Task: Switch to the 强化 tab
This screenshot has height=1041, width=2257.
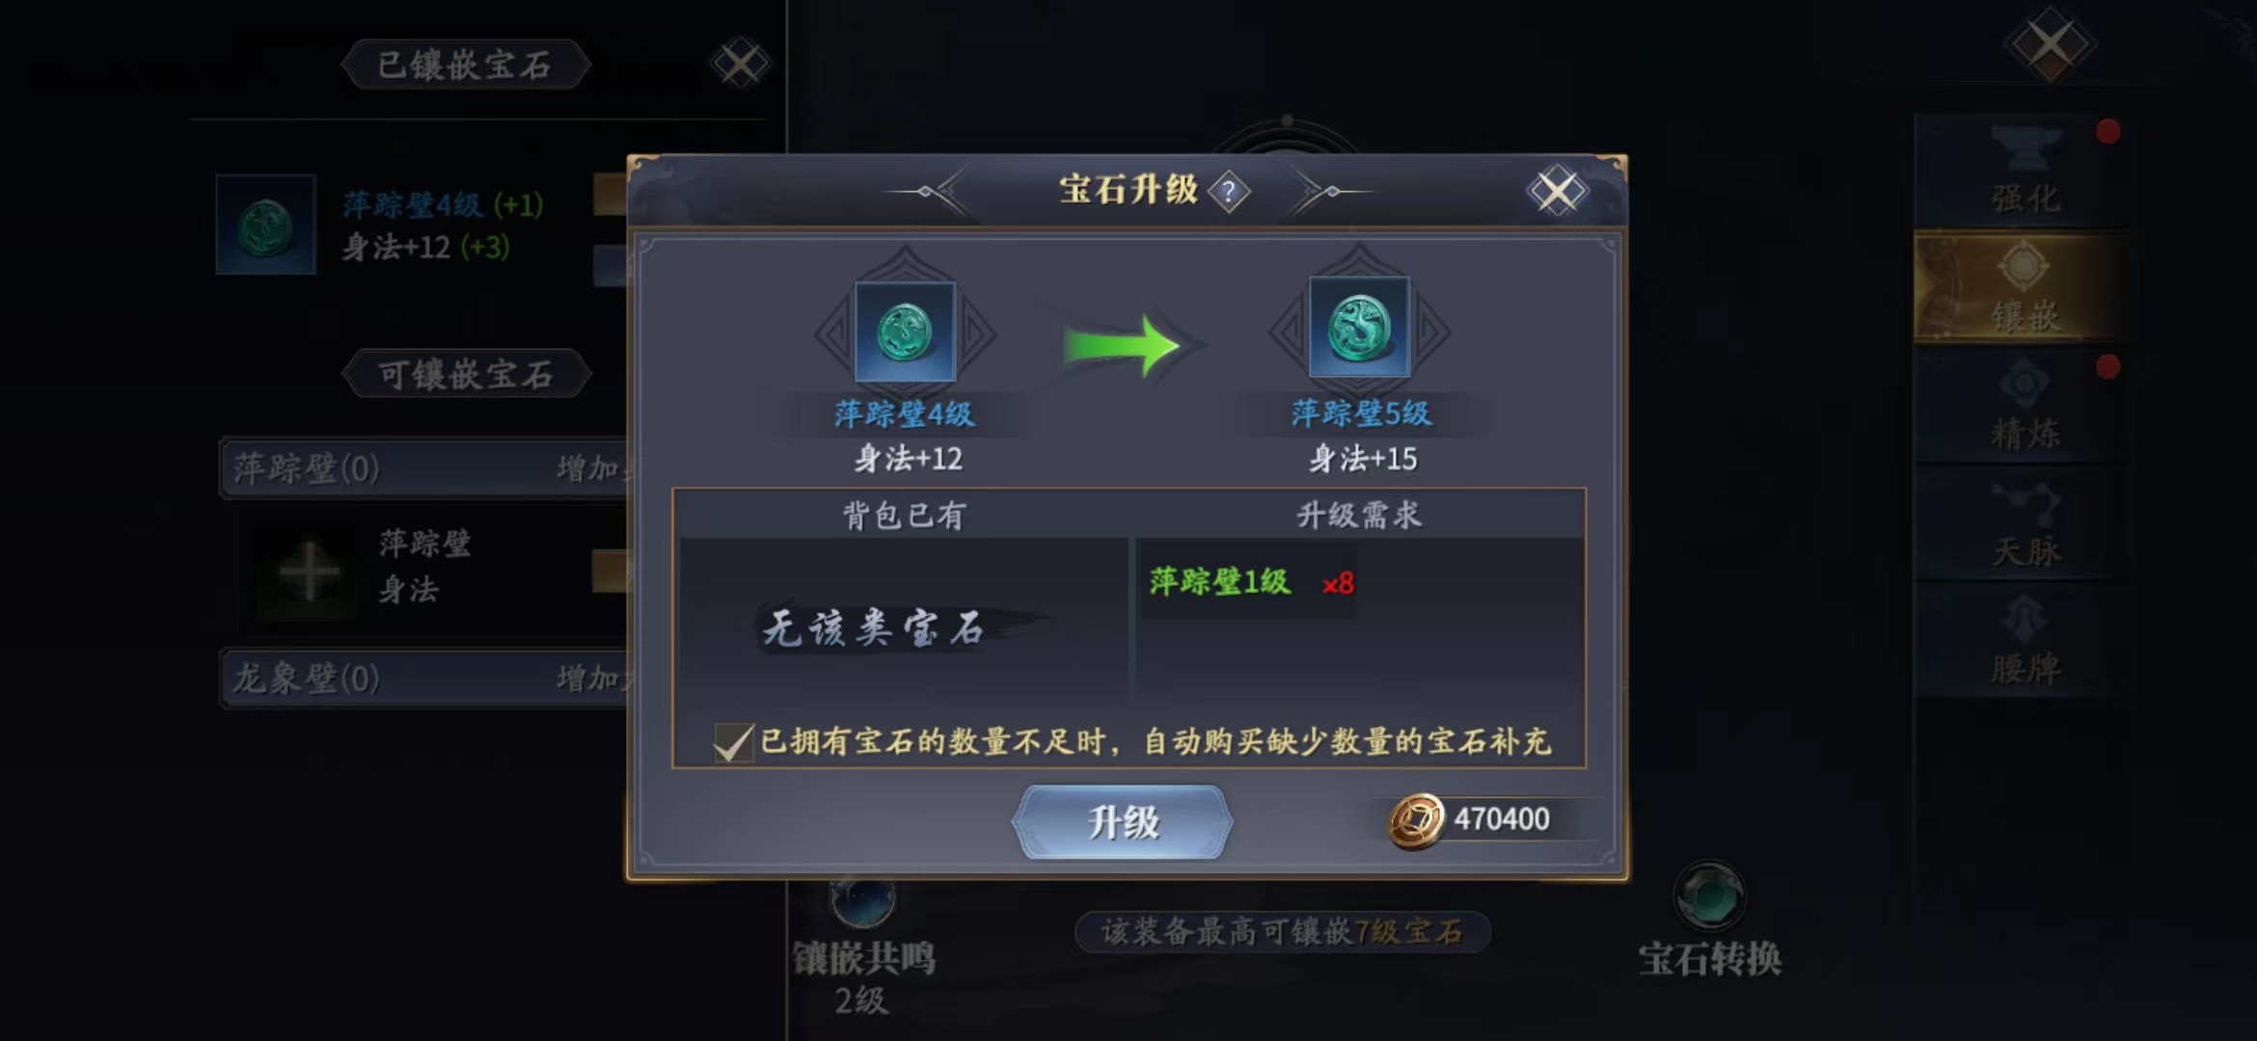Action: coord(2026,172)
